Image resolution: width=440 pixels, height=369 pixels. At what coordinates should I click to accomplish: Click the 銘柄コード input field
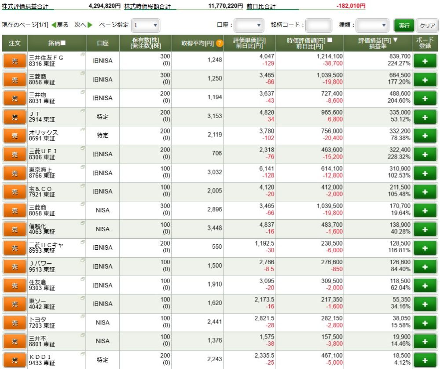[318, 25]
